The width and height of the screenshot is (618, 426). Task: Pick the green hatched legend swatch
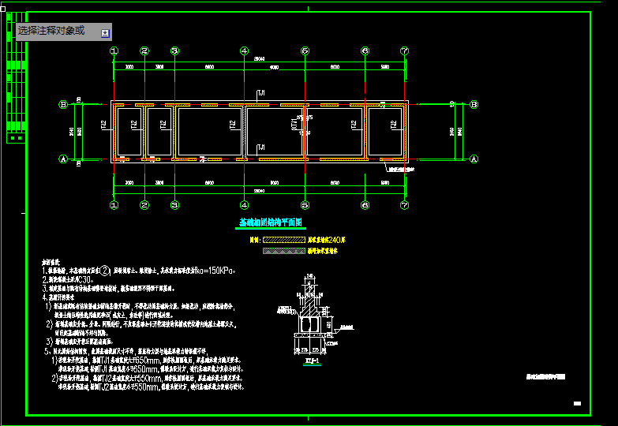click(283, 251)
